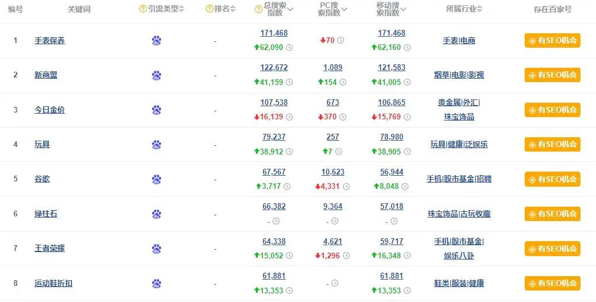Open total search index 122,672
This screenshot has height=302, width=596.
pos(274,68)
